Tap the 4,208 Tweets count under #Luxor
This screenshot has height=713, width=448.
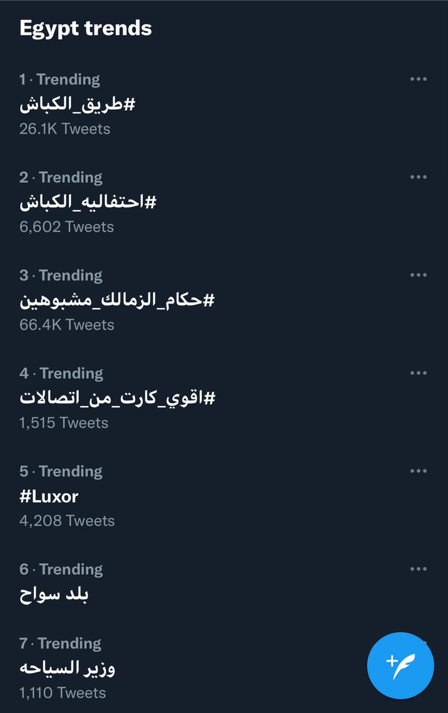tap(67, 521)
